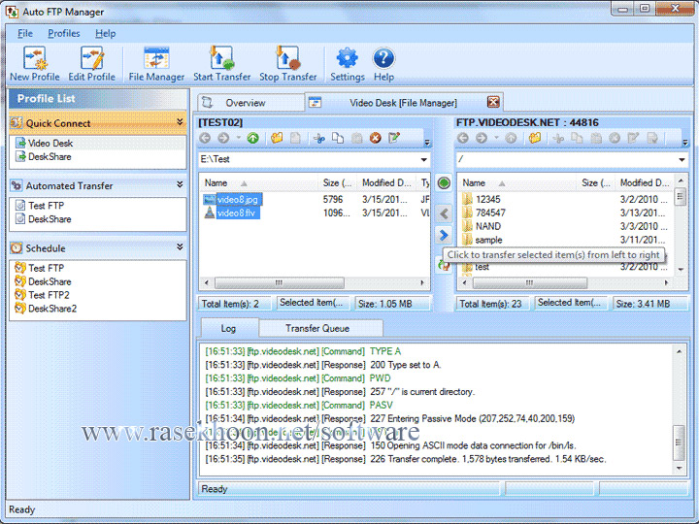
Task: Click the 'Size: 1.05 MB' status cell
Action: tap(392, 304)
